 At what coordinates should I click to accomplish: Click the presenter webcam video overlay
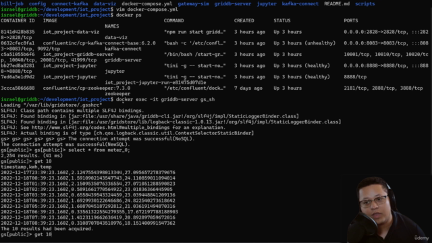coord(387,209)
